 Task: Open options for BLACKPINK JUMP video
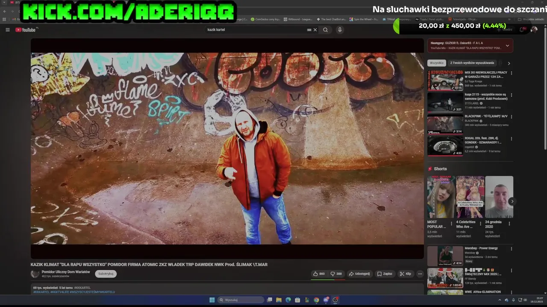tap(512, 116)
